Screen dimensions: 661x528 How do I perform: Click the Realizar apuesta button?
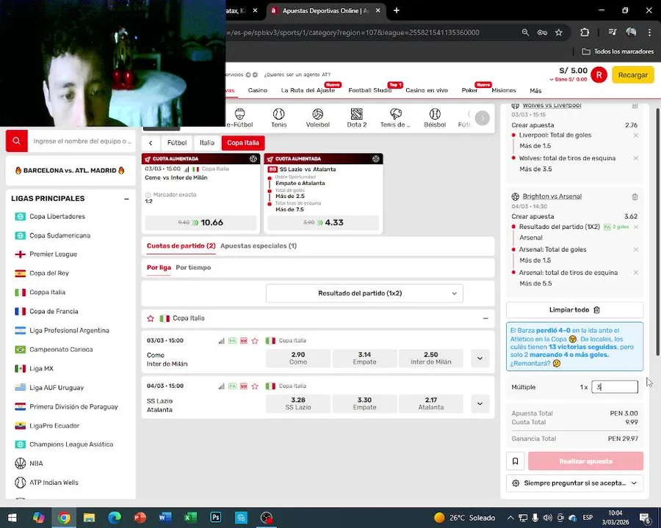pyautogui.click(x=585, y=461)
